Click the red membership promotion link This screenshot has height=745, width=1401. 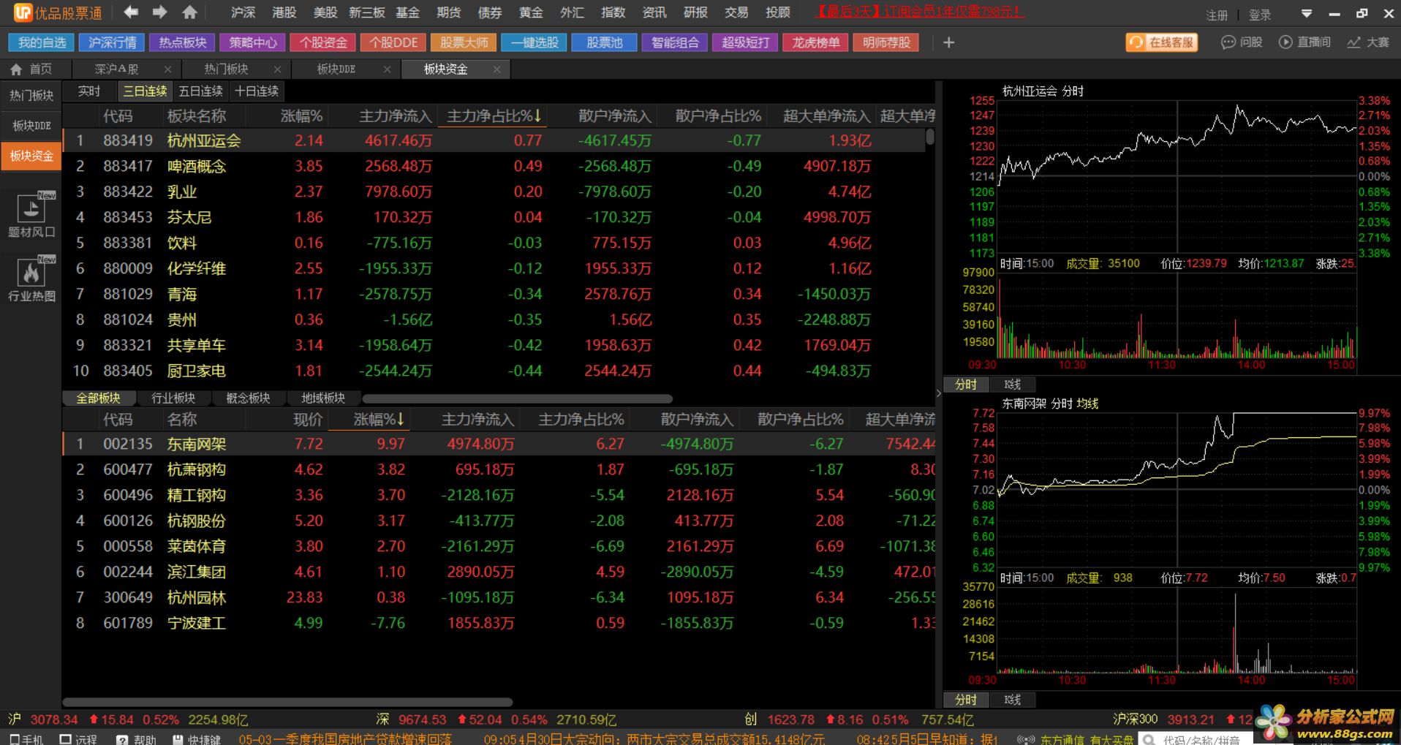920,12
